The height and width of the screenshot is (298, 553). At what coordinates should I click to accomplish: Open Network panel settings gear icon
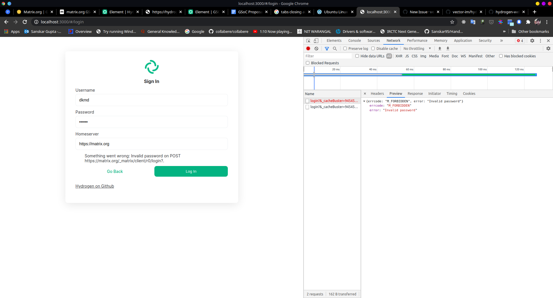click(x=548, y=48)
